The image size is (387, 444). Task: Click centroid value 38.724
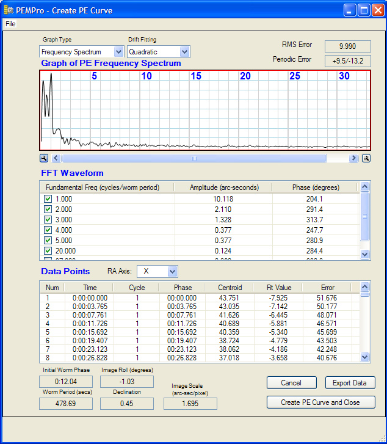[x=229, y=340]
